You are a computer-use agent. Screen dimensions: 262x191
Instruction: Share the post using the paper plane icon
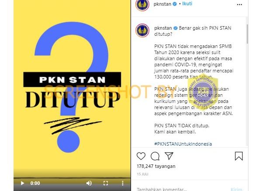click(169, 156)
